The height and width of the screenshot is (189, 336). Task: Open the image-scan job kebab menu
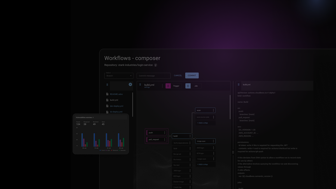pyautogui.click(x=213, y=141)
